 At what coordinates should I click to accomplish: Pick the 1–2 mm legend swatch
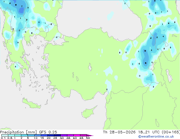[x=18, y=135]
